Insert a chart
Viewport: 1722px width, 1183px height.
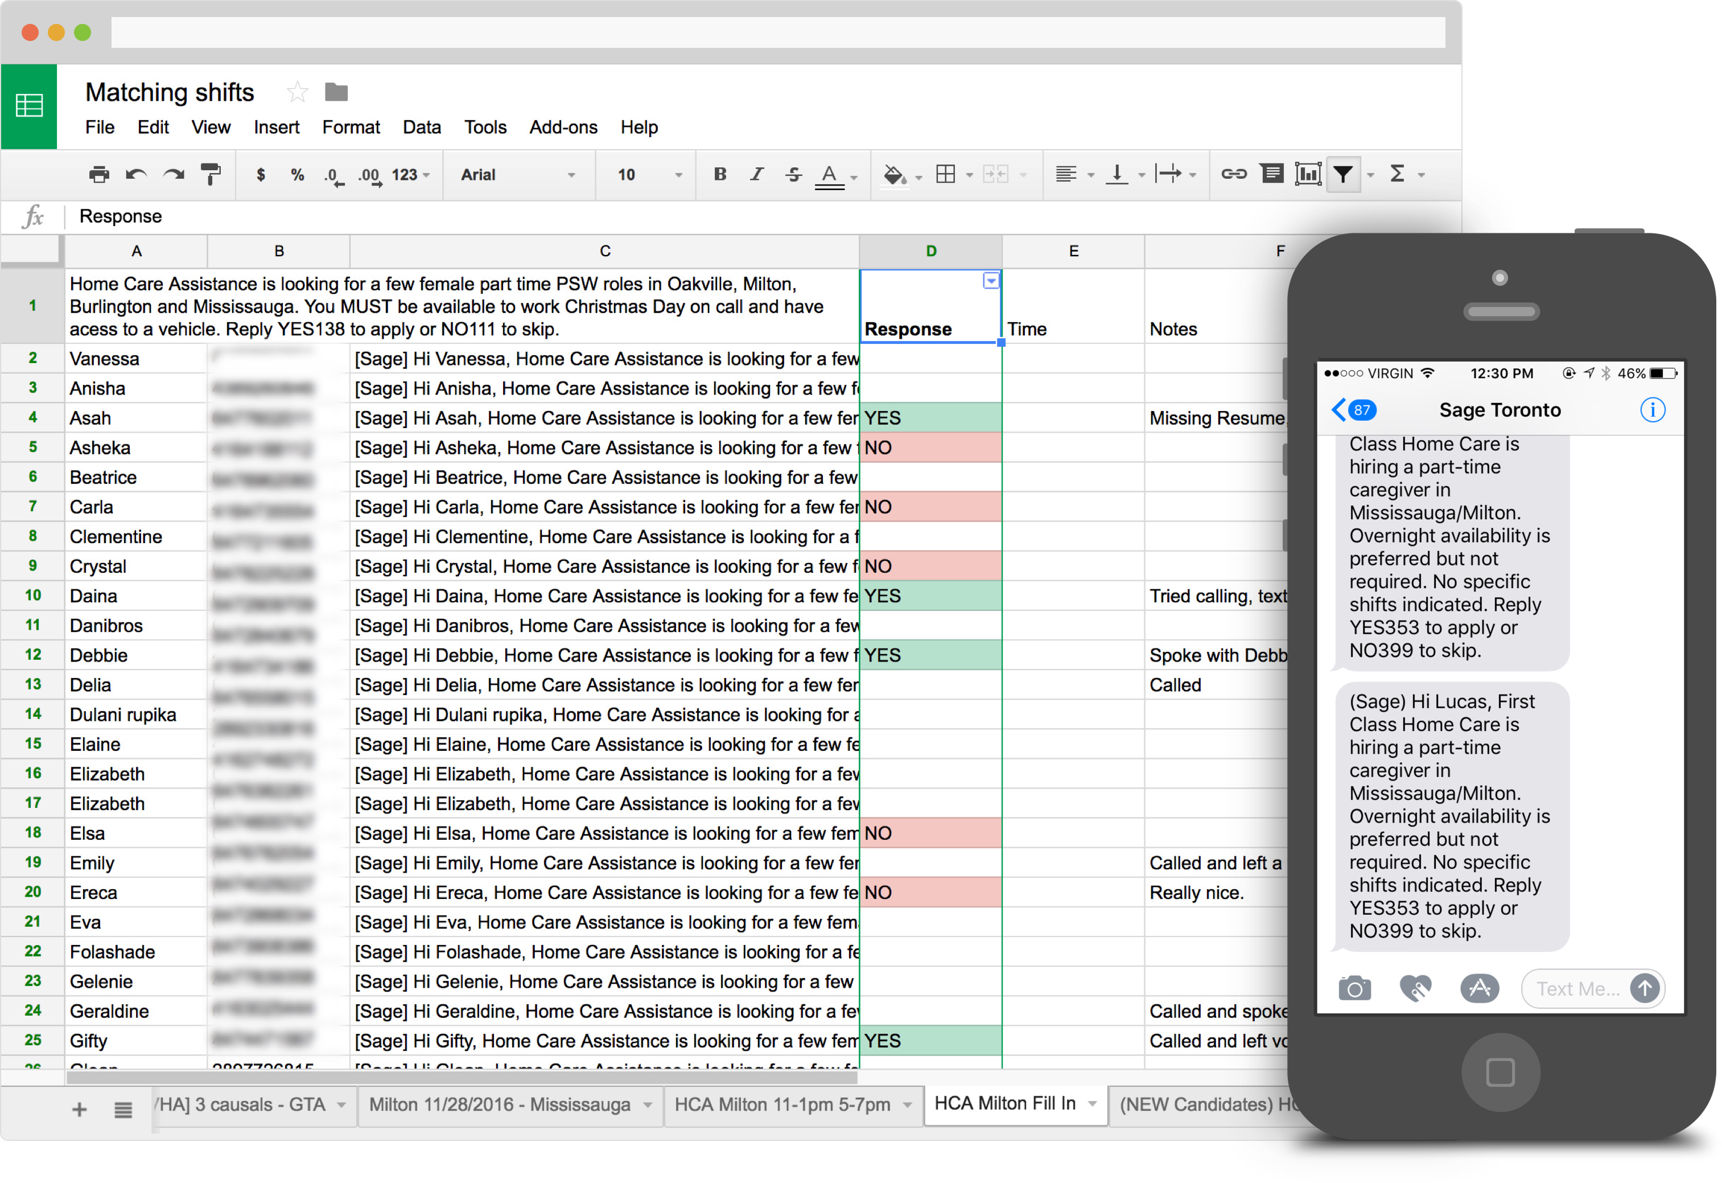(1308, 174)
